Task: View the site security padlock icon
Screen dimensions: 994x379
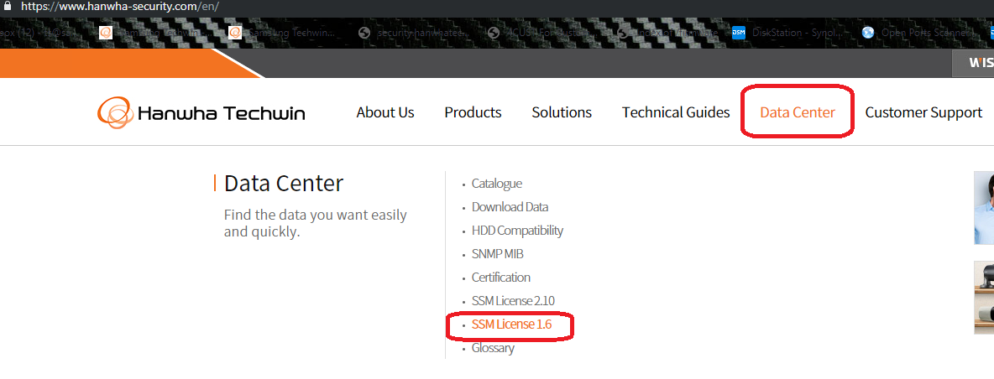Action: (x=8, y=7)
